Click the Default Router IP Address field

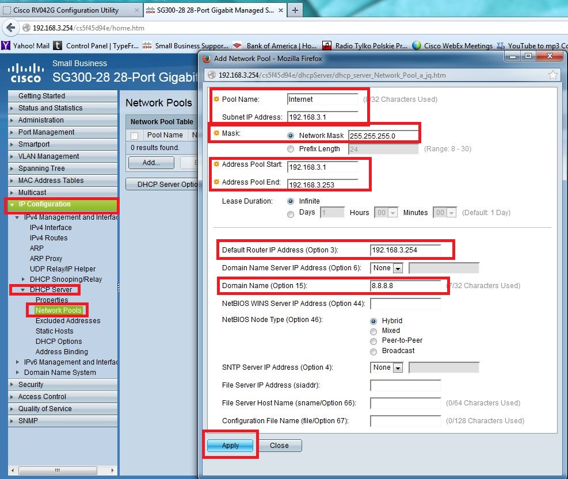pyautogui.click(x=405, y=250)
